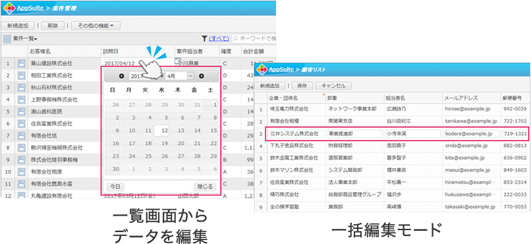Screen dimensions: 531x244
Task: Open the 4月 month selector
Action: (179, 76)
